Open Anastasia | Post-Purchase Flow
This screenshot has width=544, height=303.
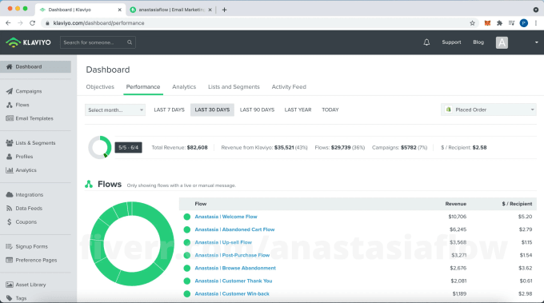pyautogui.click(x=232, y=255)
